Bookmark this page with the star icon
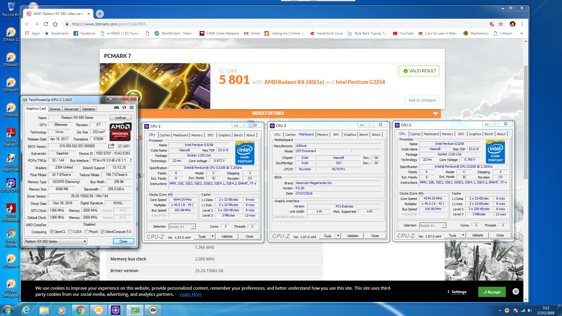The image size is (562, 316). pyautogui.click(x=501, y=24)
